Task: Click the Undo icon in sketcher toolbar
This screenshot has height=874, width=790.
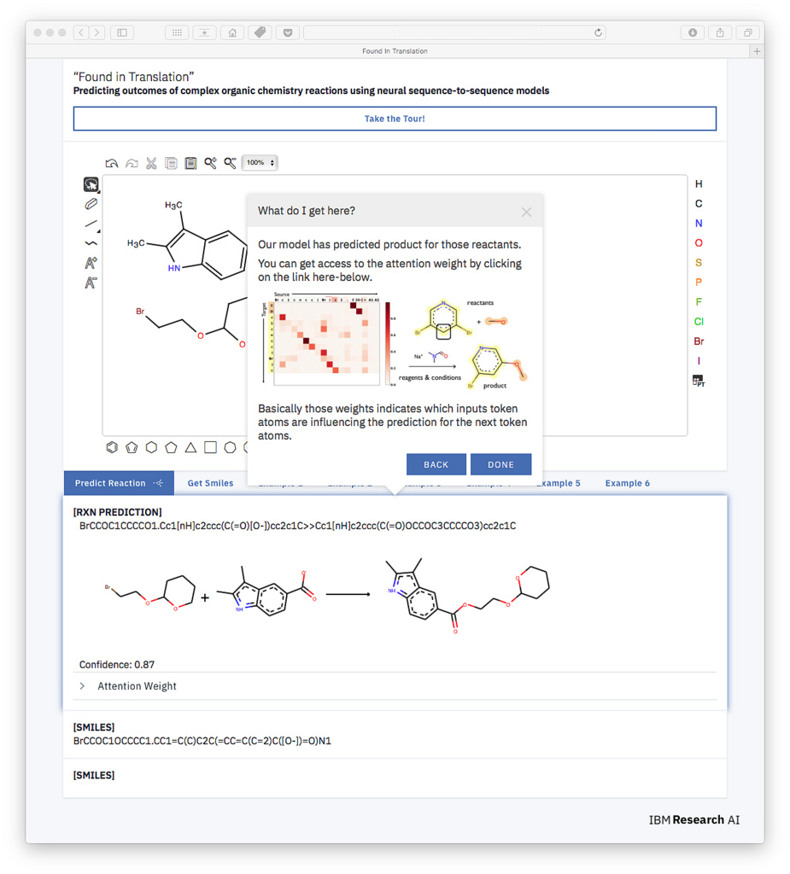Action: tap(112, 163)
